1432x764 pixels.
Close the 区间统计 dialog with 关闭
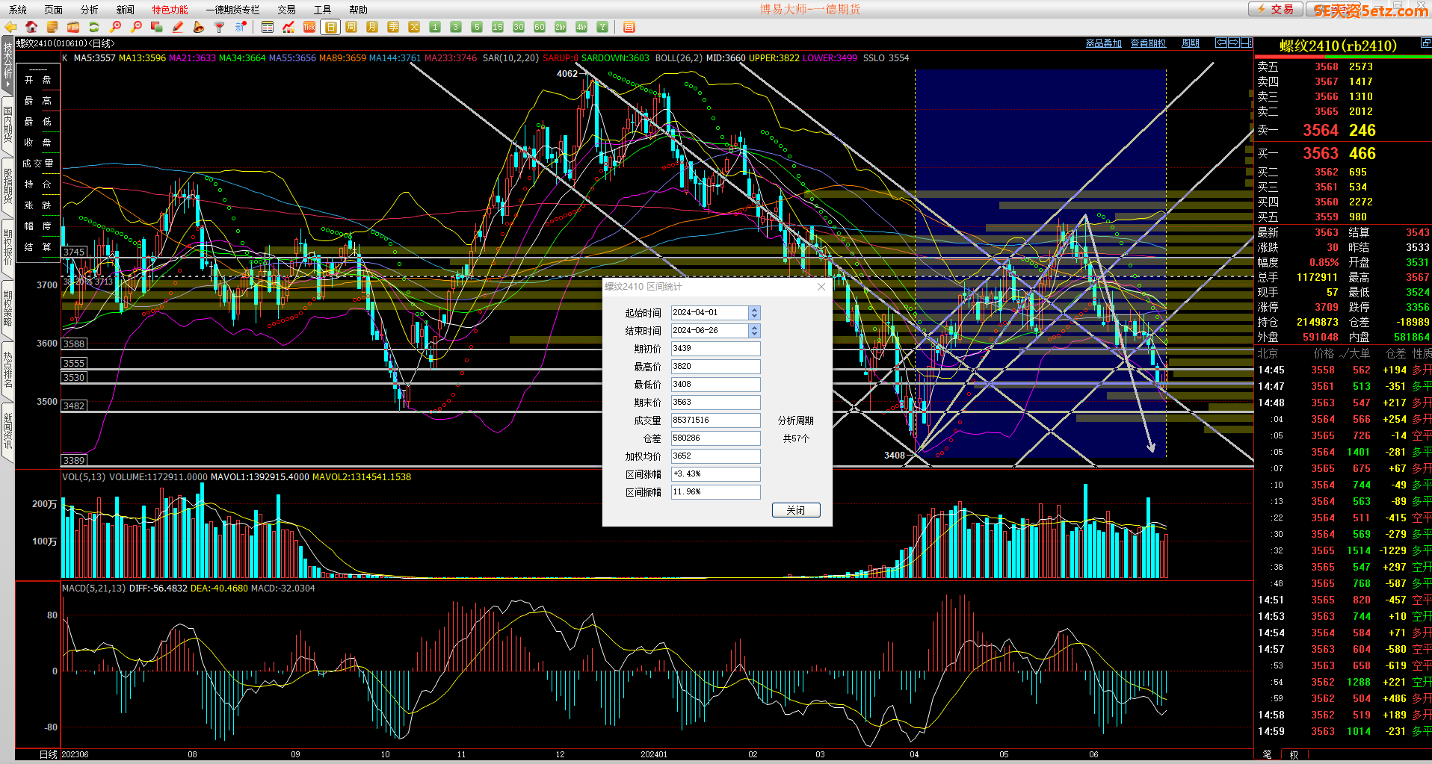click(x=796, y=510)
